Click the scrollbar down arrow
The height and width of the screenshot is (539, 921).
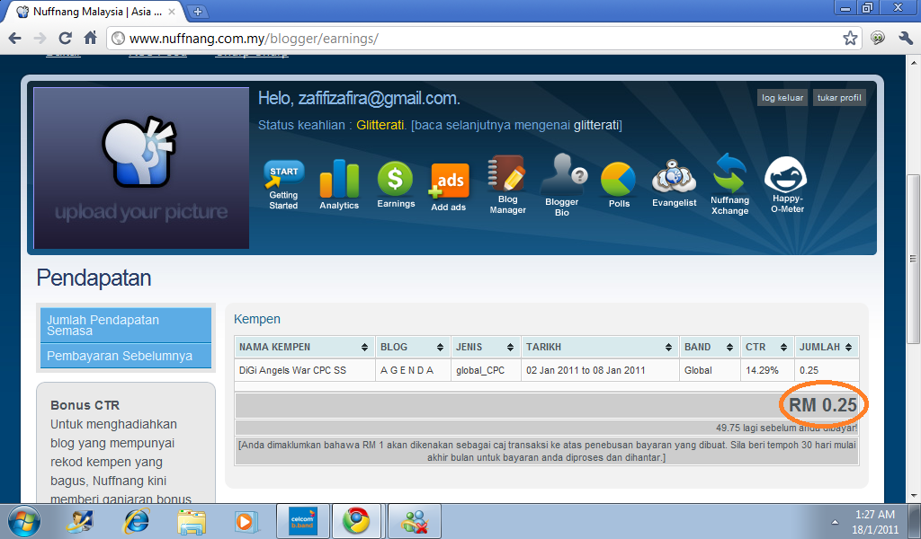click(914, 496)
